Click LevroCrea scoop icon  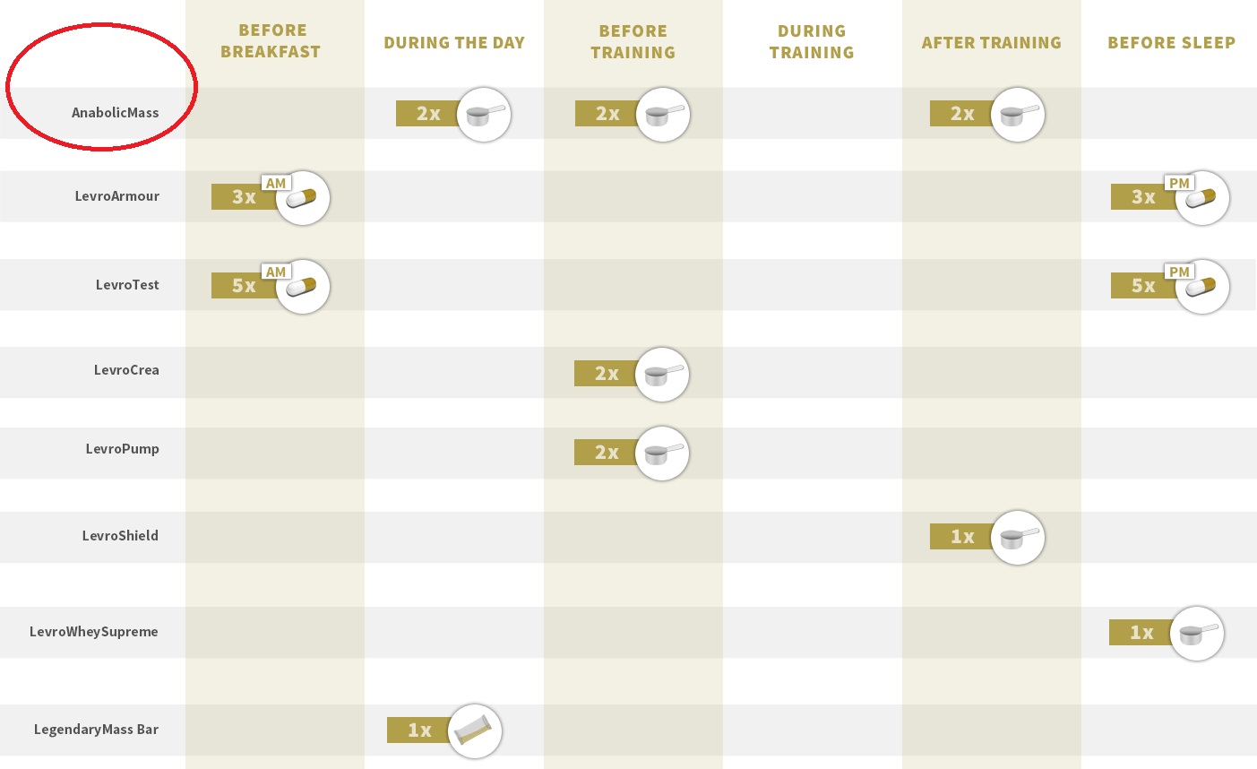pos(662,375)
